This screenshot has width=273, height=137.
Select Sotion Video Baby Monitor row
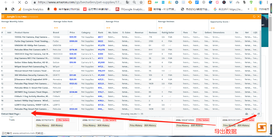coord(130,62)
